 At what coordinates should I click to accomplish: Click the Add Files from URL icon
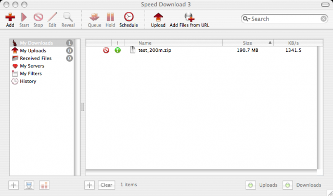(x=189, y=17)
